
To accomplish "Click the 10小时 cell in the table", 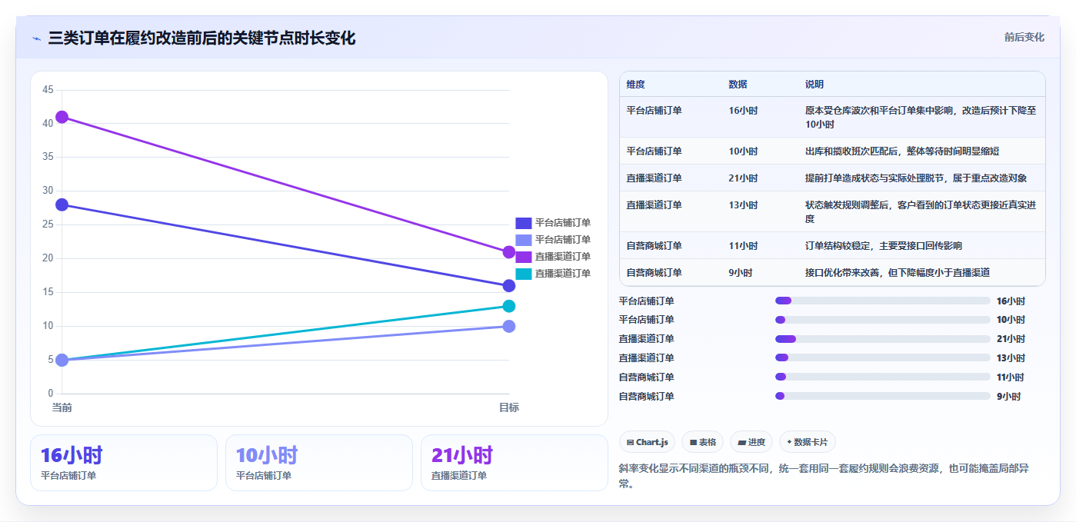I will tap(743, 151).
